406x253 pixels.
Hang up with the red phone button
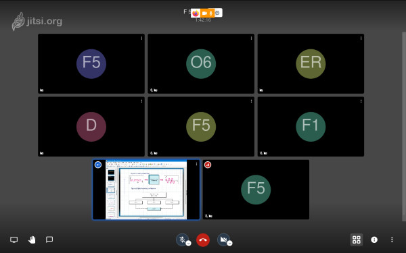point(203,240)
